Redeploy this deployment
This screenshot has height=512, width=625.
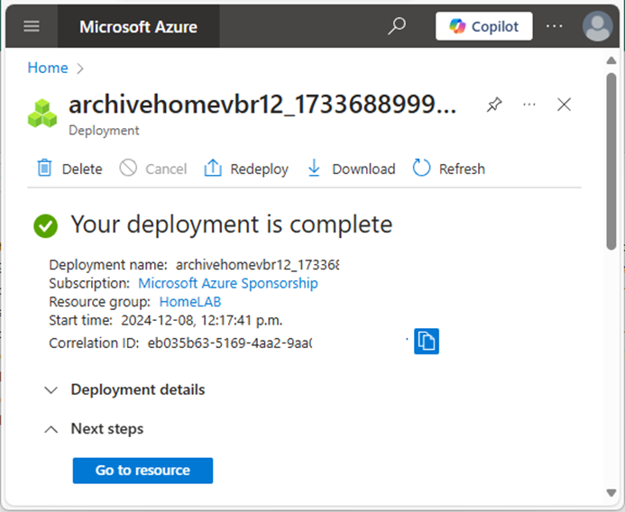pos(246,169)
